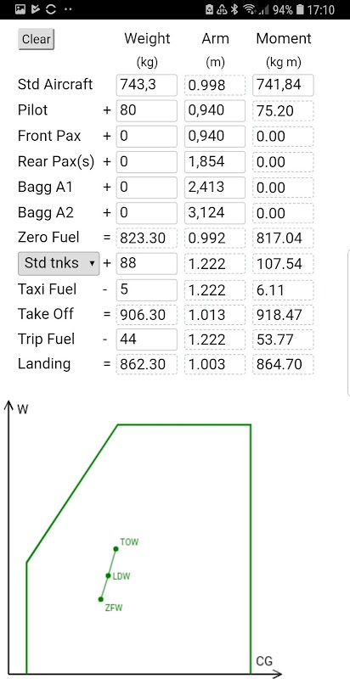Edit the Std Aircraft moment value
The height and width of the screenshot is (679, 350).
283,85
